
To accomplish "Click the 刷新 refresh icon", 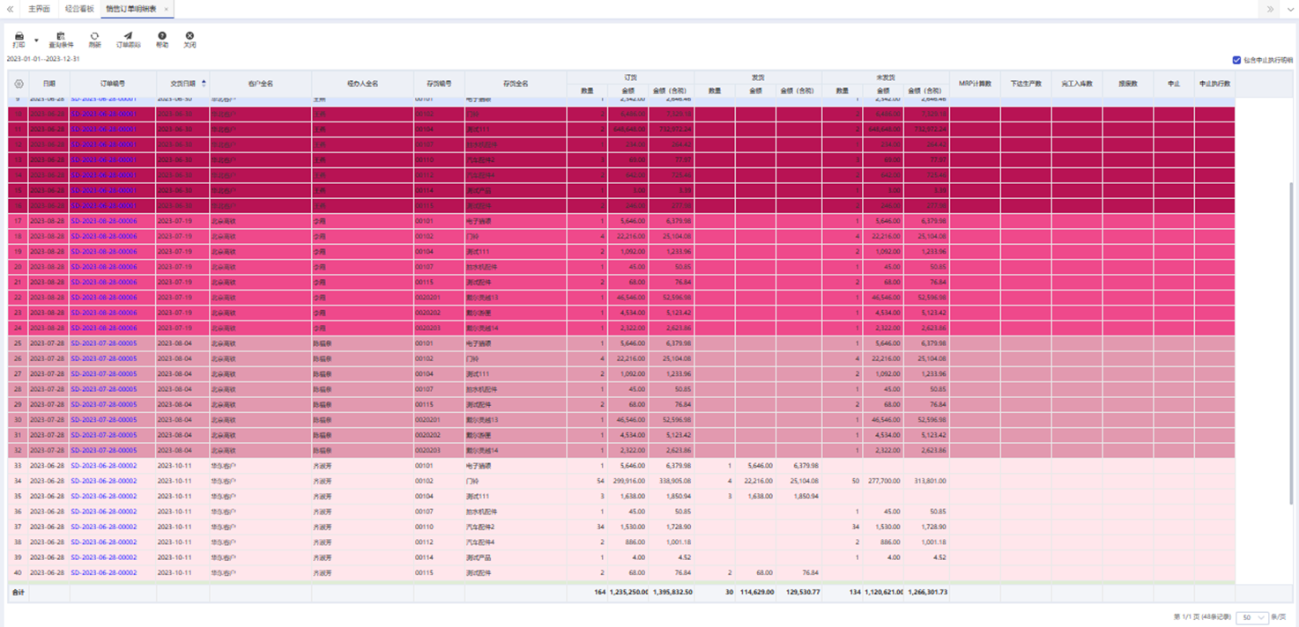I will [x=94, y=39].
